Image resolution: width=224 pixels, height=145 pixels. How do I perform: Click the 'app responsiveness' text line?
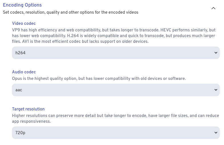[31, 121]
